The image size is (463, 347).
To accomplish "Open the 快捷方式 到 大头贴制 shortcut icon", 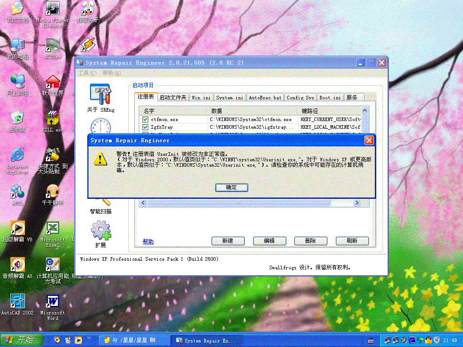I will [52, 161].
